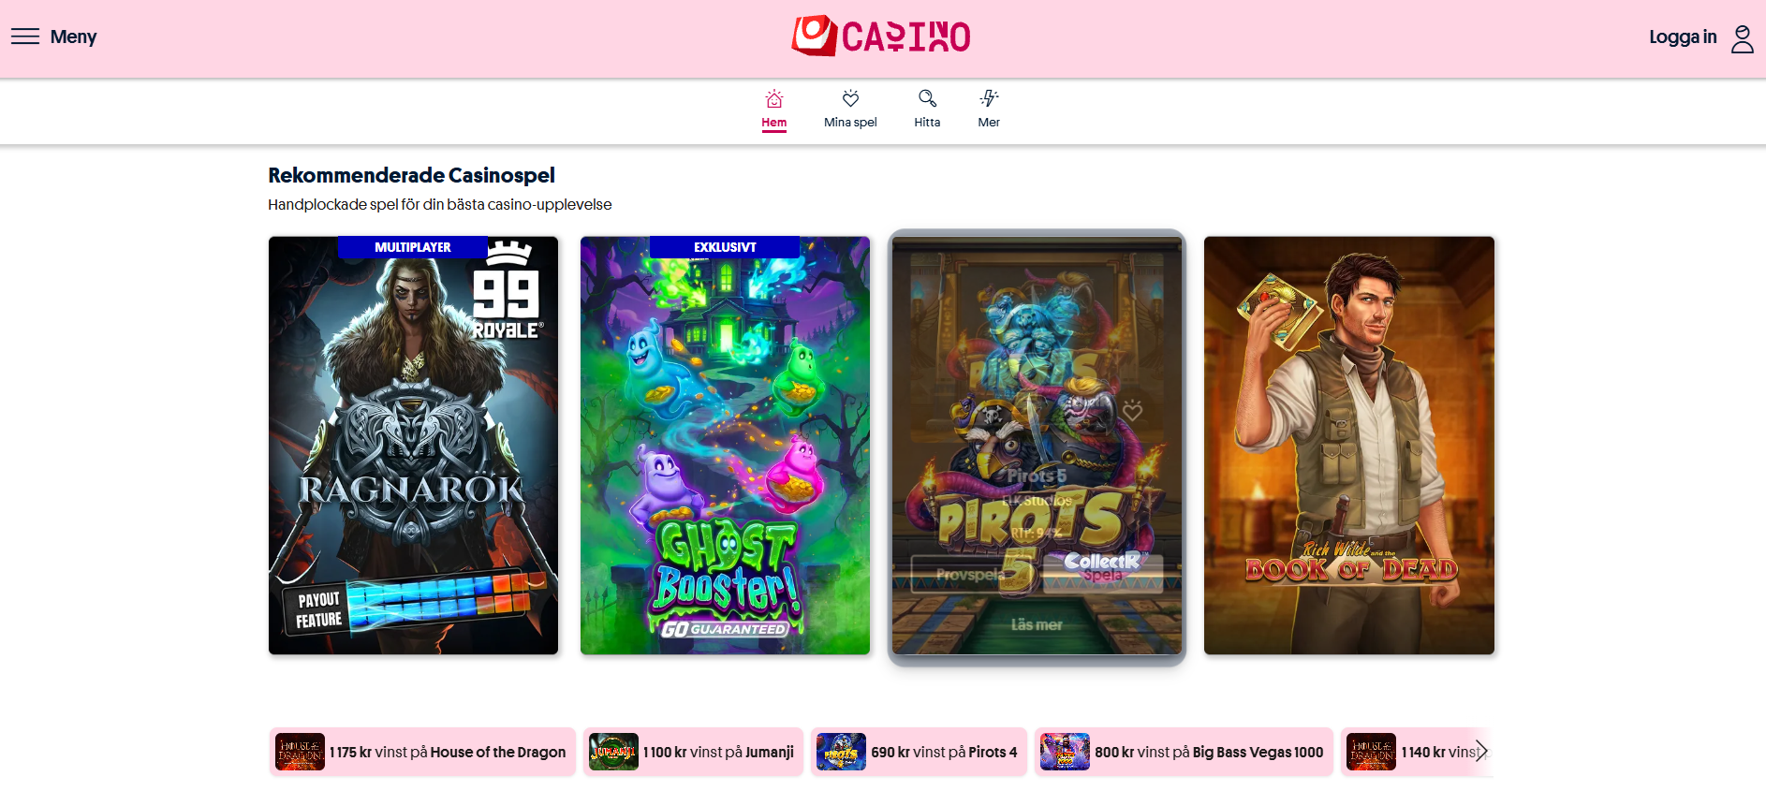
Task: Click Läs mer on Pirots 5
Action: [x=1037, y=624]
